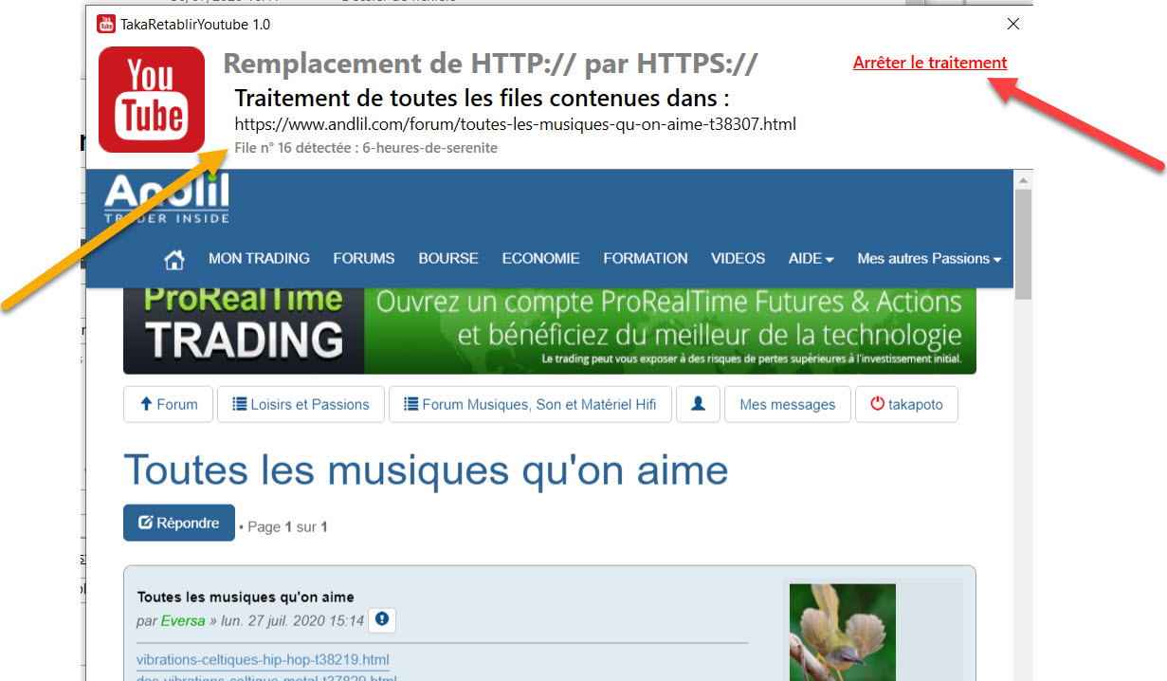Click the 'Page 1 sur 1' pagination text

[x=287, y=526]
